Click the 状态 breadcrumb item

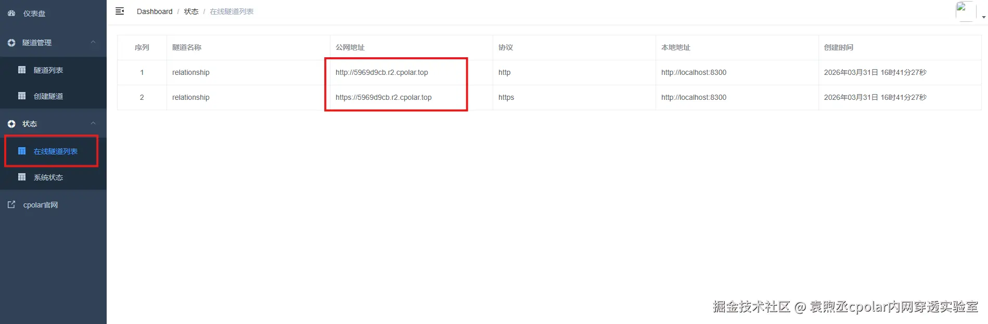pyautogui.click(x=191, y=11)
